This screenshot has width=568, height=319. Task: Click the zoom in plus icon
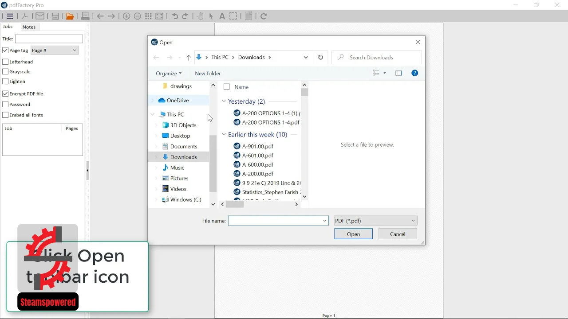tap(126, 16)
